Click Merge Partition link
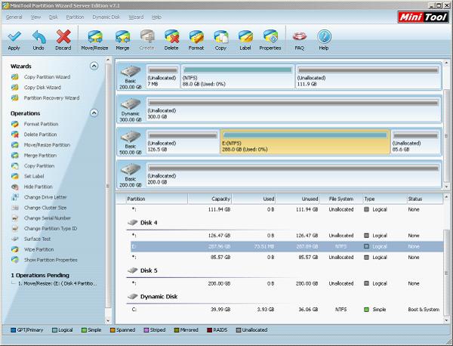The image size is (453, 346). pyautogui.click(x=40, y=155)
